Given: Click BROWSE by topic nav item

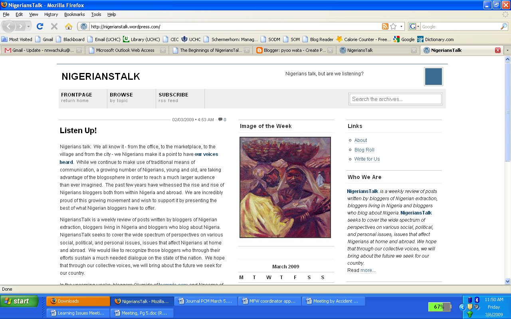Looking at the screenshot, I should tap(132, 98).
